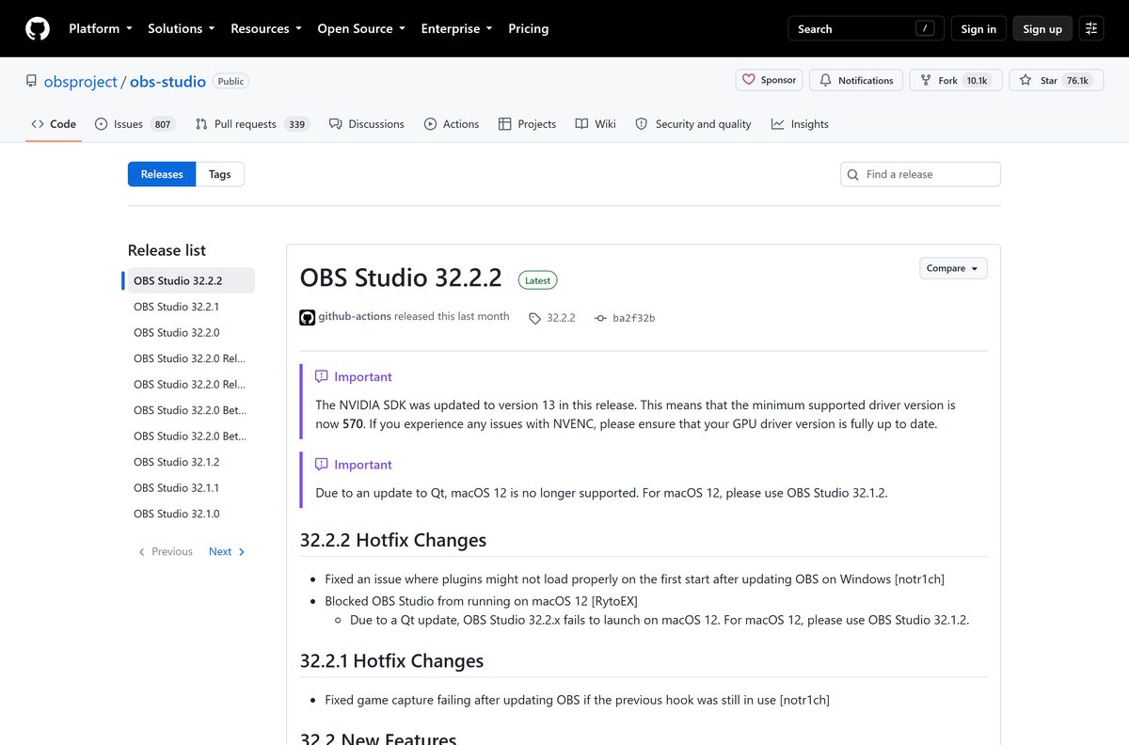Open the Pull requests tab
The image size is (1129, 745).
coord(252,123)
